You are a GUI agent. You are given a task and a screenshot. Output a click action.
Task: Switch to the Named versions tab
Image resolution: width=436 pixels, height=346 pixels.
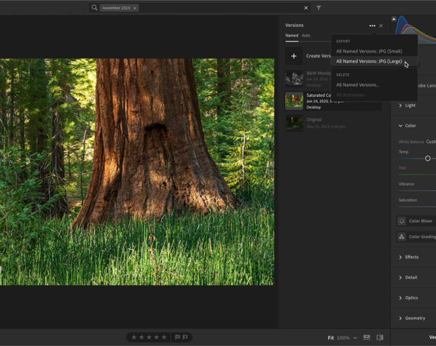(x=291, y=35)
